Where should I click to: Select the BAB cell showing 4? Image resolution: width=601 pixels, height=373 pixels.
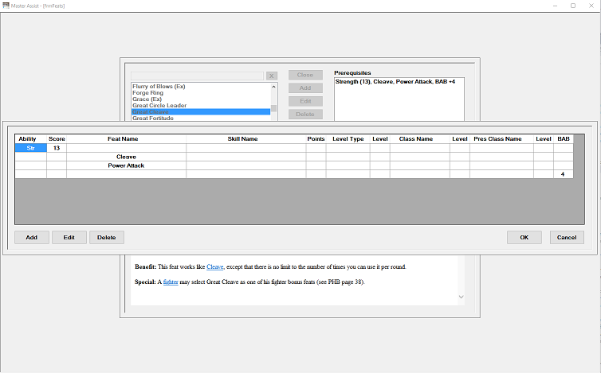(563, 174)
